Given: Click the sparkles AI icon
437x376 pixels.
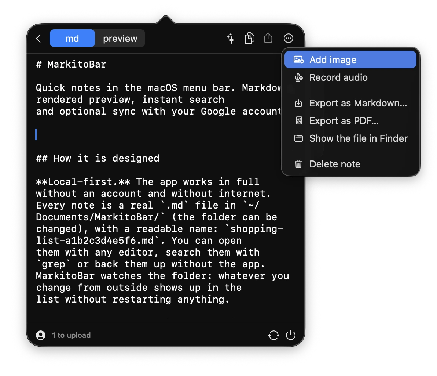Looking at the screenshot, I should (x=231, y=38).
